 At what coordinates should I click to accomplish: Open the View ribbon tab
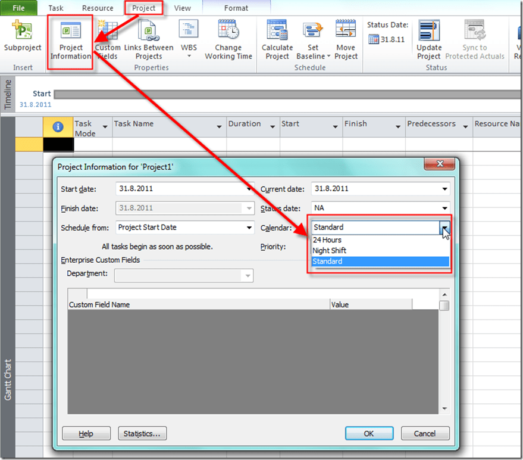click(x=183, y=8)
